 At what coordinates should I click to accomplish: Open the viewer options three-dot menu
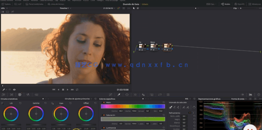coord(129,8)
